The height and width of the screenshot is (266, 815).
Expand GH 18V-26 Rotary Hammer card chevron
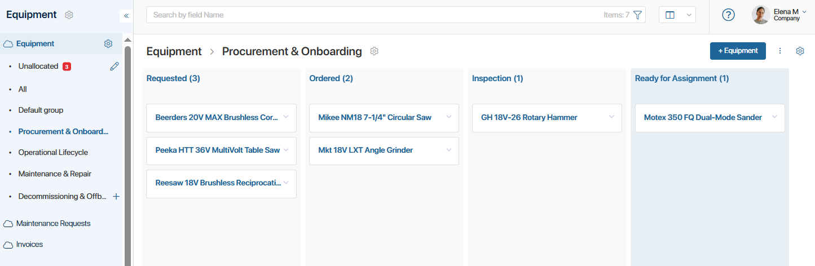point(611,117)
